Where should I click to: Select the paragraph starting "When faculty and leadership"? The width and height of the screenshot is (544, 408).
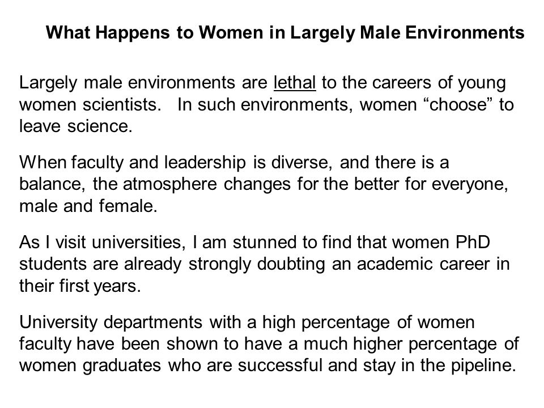point(263,184)
